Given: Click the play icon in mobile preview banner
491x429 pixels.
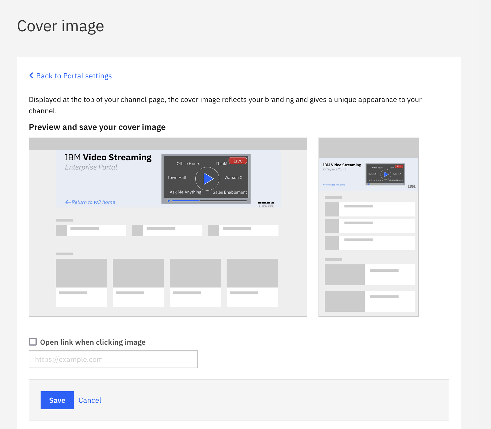Looking at the screenshot, I should click(386, 174).
